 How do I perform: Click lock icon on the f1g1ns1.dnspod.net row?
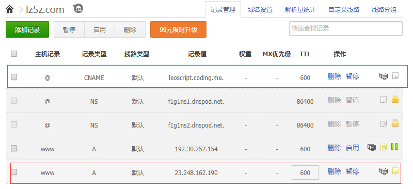click(x=395, y=99)
